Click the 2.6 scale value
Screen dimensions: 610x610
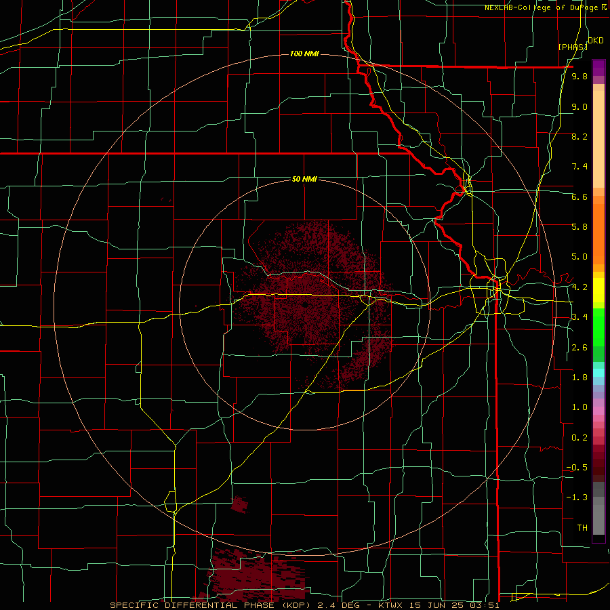(579, 347)
